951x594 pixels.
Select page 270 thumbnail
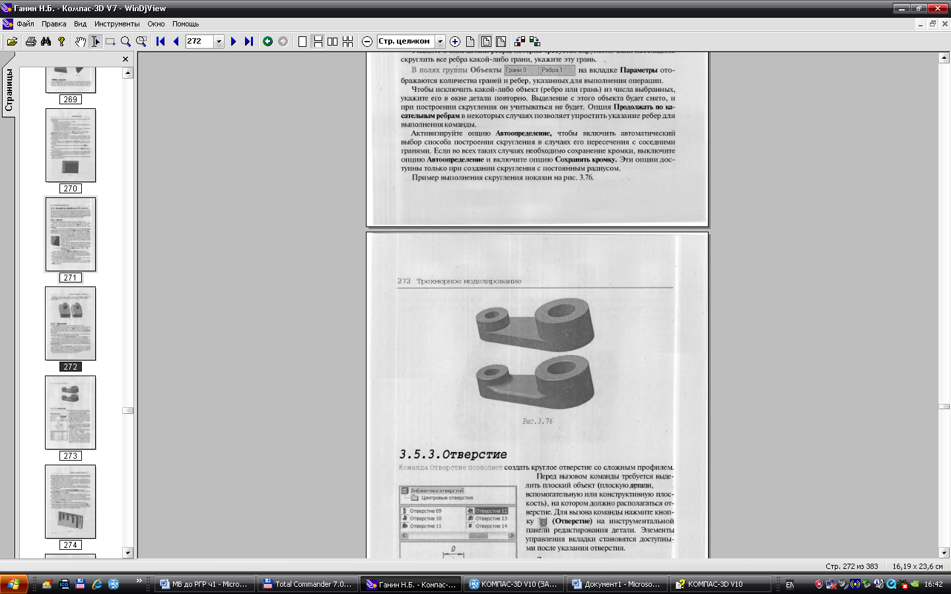(x=71, y=145)
